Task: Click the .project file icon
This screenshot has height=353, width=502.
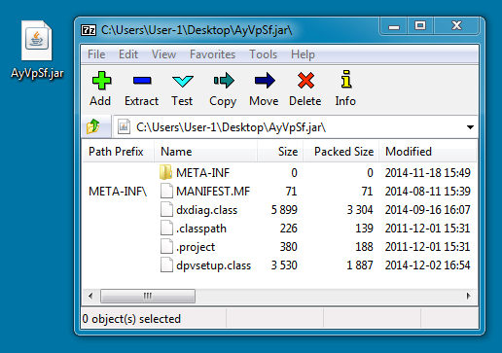Action: (x=166, y=247)
